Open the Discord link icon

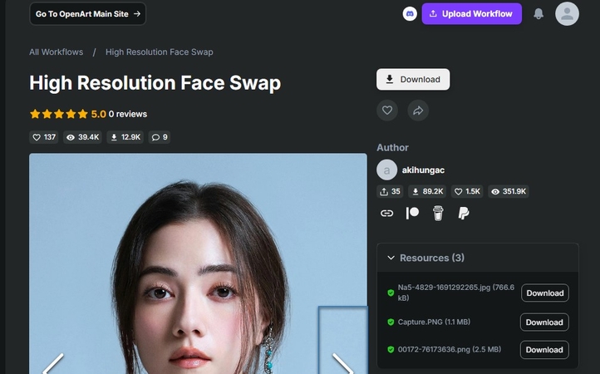[410, 14]
